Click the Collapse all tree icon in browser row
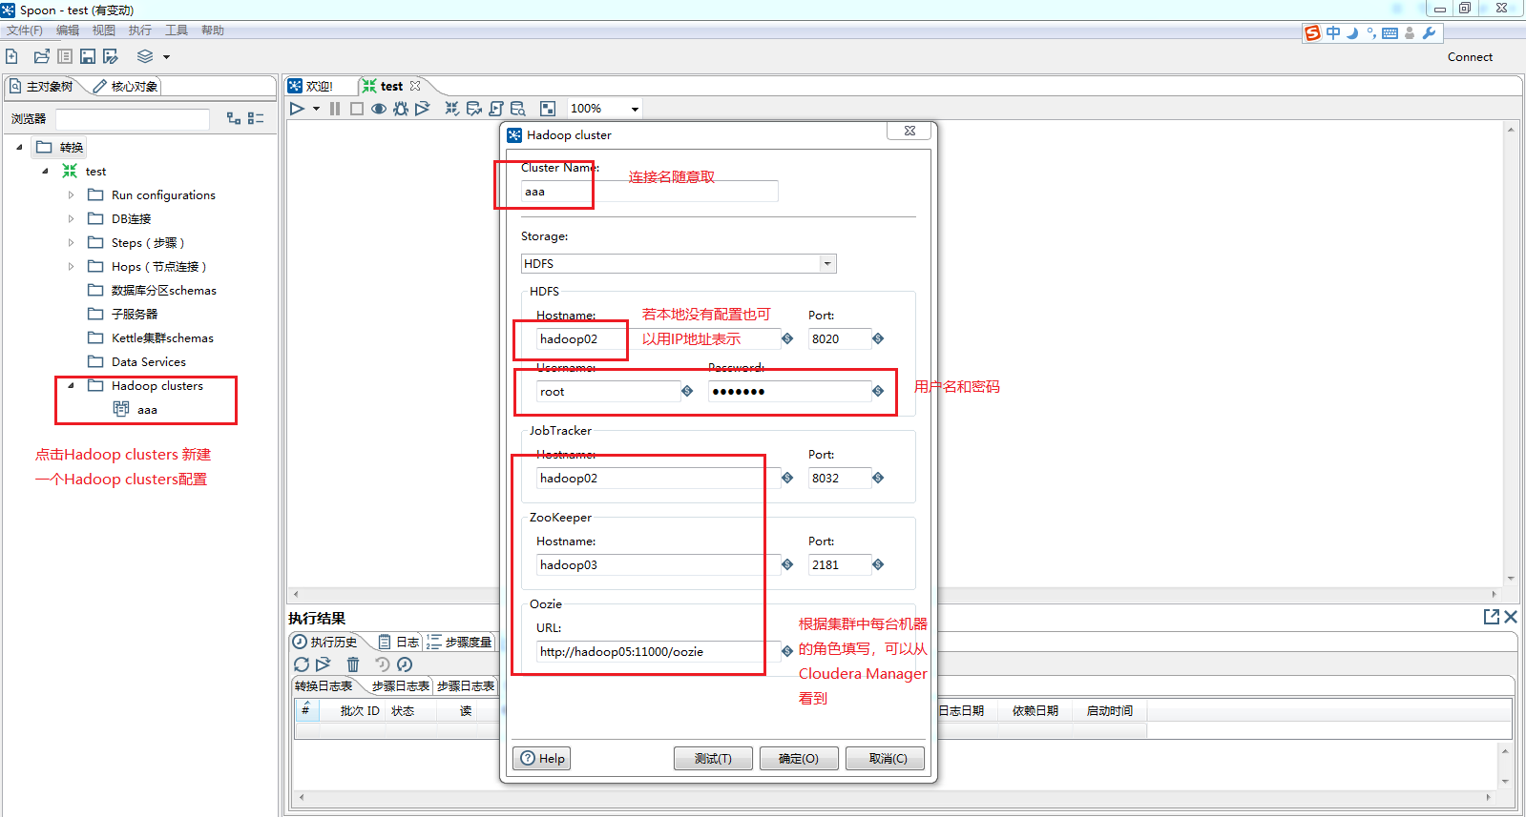 click(x=256, y=118)
